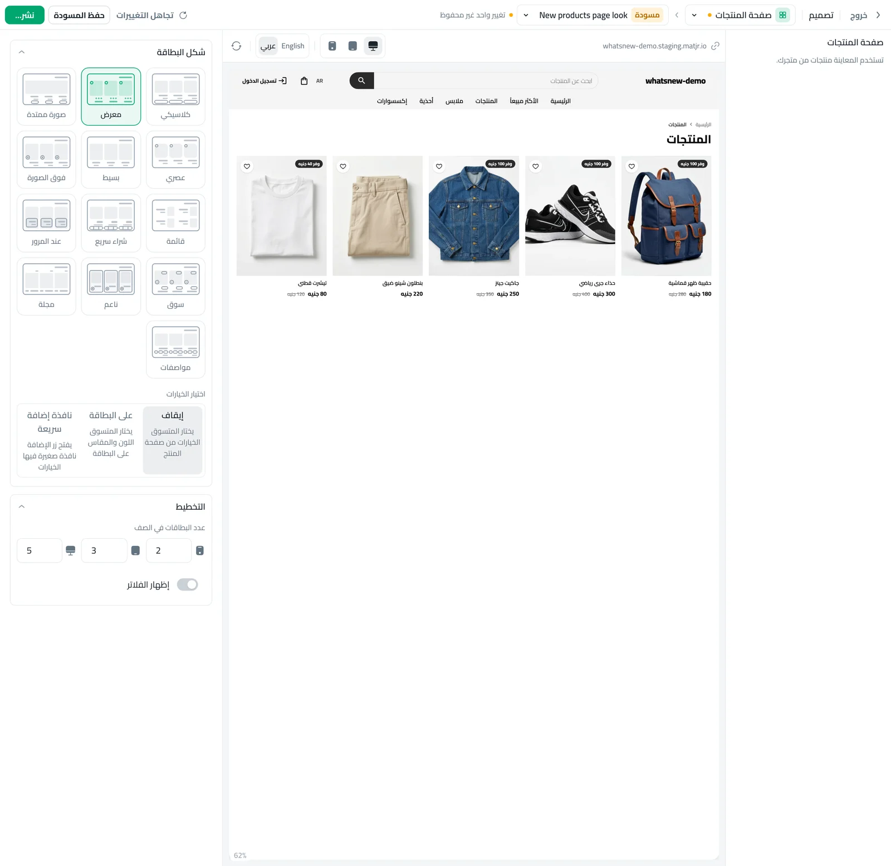Open the تصميم tab
891x866 pixels.
(x=821, y=15)
